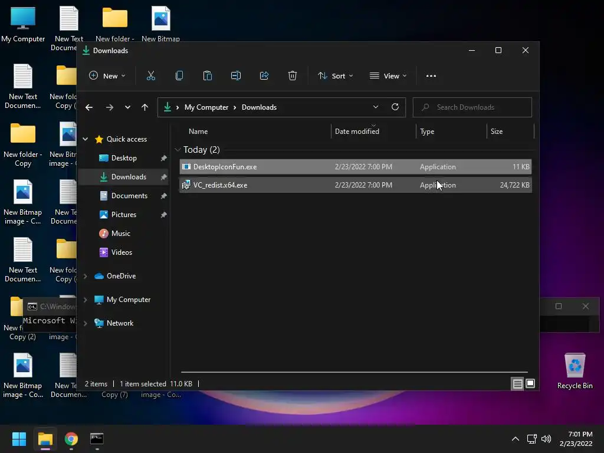The height and width of the screenshot is (453, 604).
Task: Click the Copy icon in toolbar
Action: [x=179, y=76]
